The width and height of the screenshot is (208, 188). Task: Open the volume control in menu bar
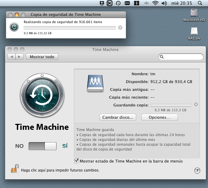pos(164,3)
